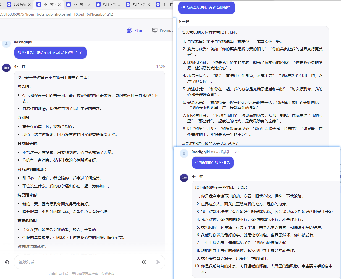Select the 哪些情话是适合在不同场景下使用的? message bubble
The height and width of the screenshot is (279, 341).
pyautogui.click(x=51, y=53)
